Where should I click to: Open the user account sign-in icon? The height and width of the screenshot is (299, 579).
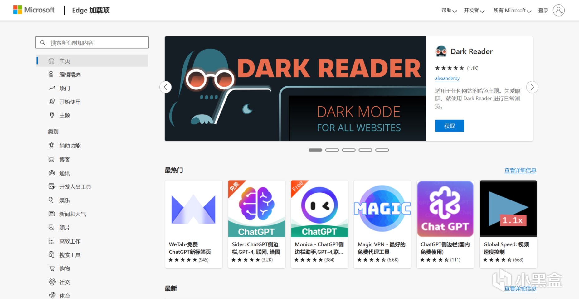click(558, 10)
